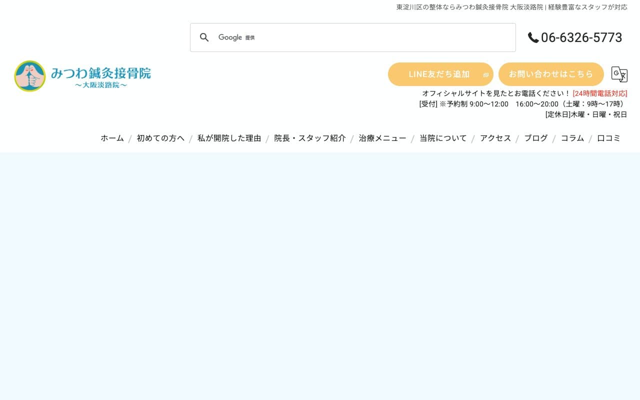
Task: Open the アクセス page link
Action: pyautogui.click(x=495, y=138)
